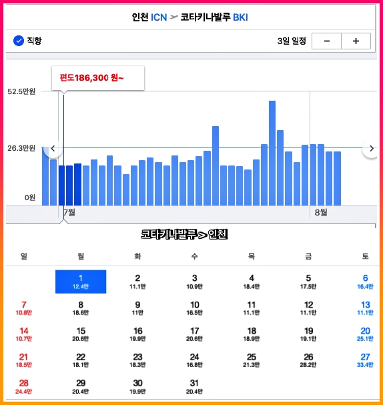Select Monday July 15 date
This screenshot has width=383, height=405.
pos(81,334)
